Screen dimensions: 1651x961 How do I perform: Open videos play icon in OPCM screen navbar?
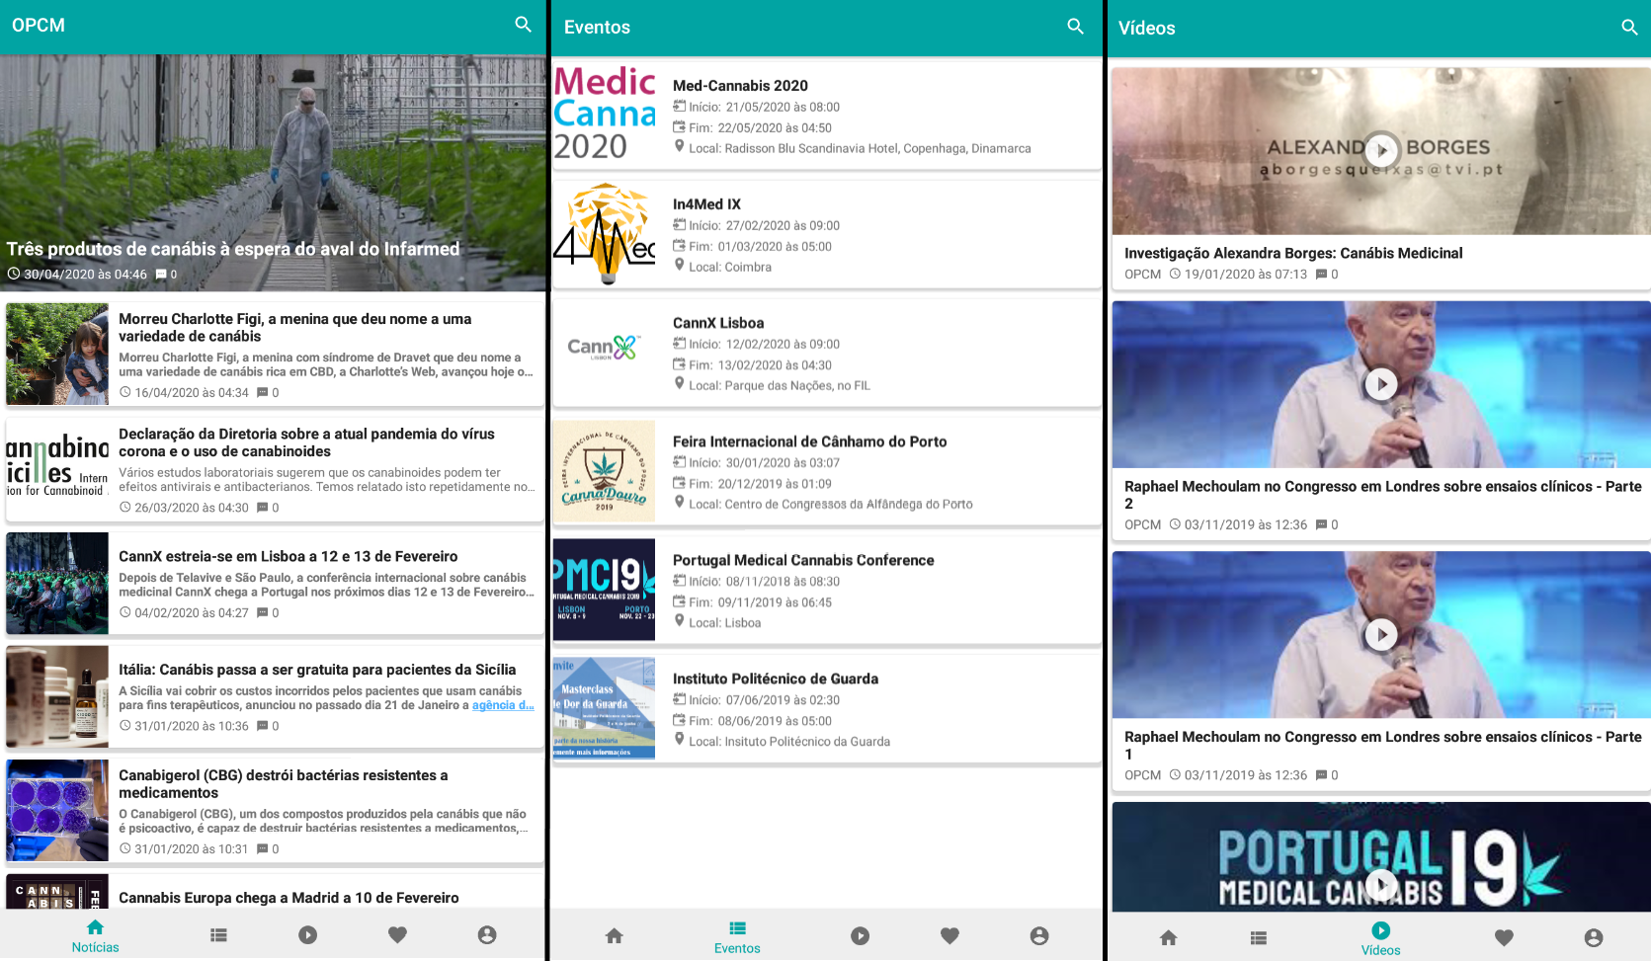pyautogui.click(x=308, y=934)
